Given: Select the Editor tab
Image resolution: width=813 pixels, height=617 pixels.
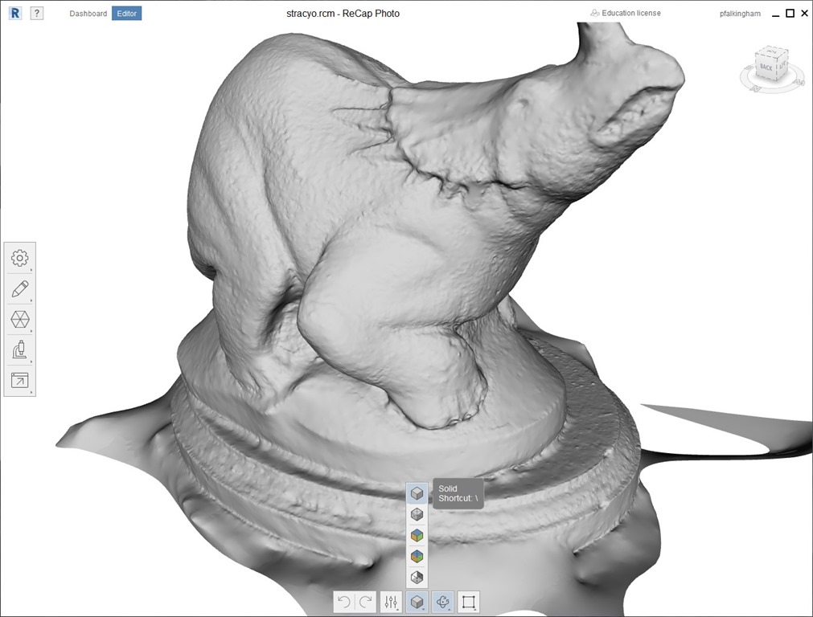Looking at the screenshot, I should (x=126, y=13).
